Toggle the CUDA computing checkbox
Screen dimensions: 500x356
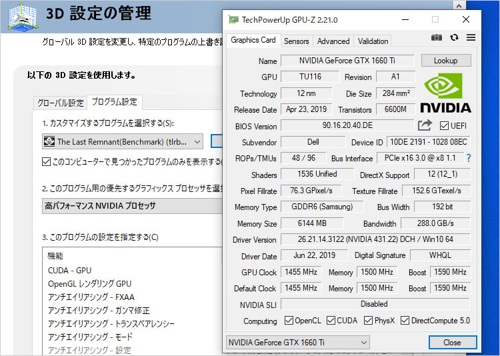331,320
